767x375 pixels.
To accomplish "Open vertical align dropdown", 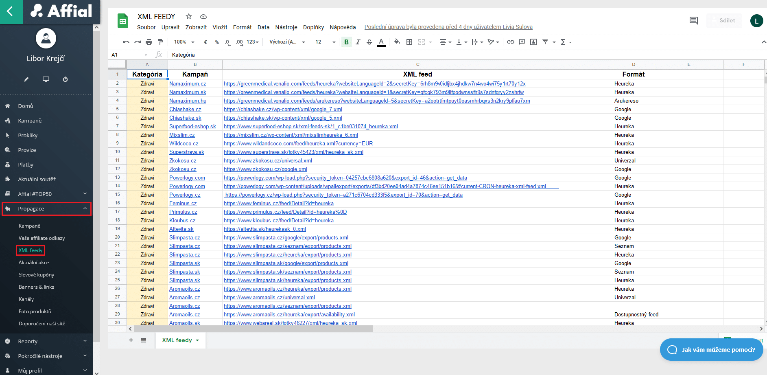I will (x=461, y=42).
